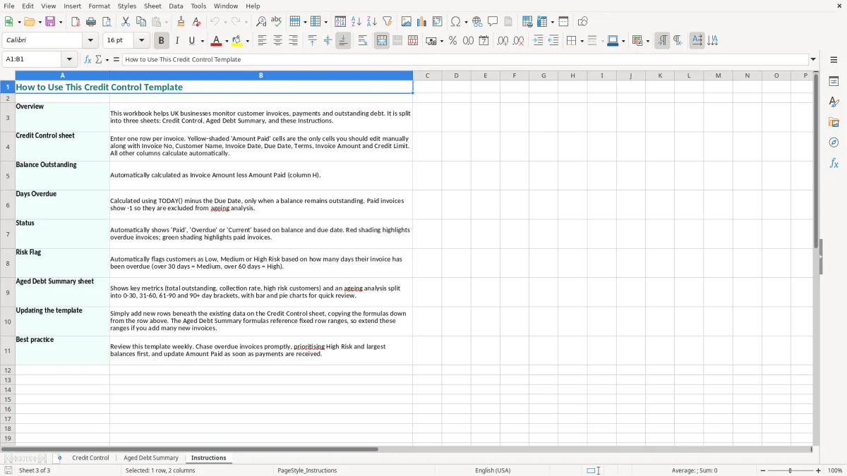Click Sort Descending icon

tap(372, 22)
